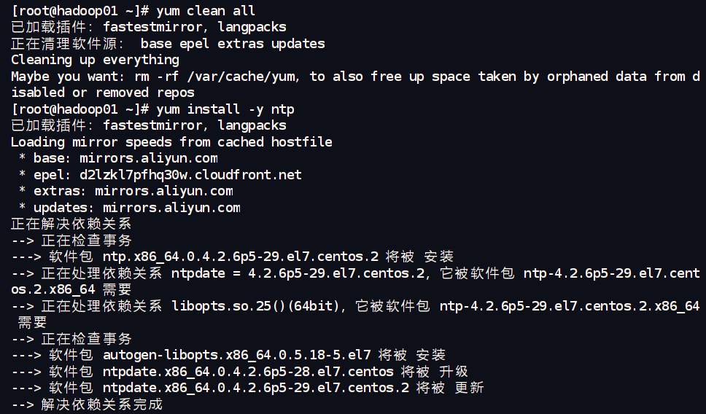Click the 'yum clean all' command text
The height and width of the screenshot is (414, 706).
[x=206, y=11]
